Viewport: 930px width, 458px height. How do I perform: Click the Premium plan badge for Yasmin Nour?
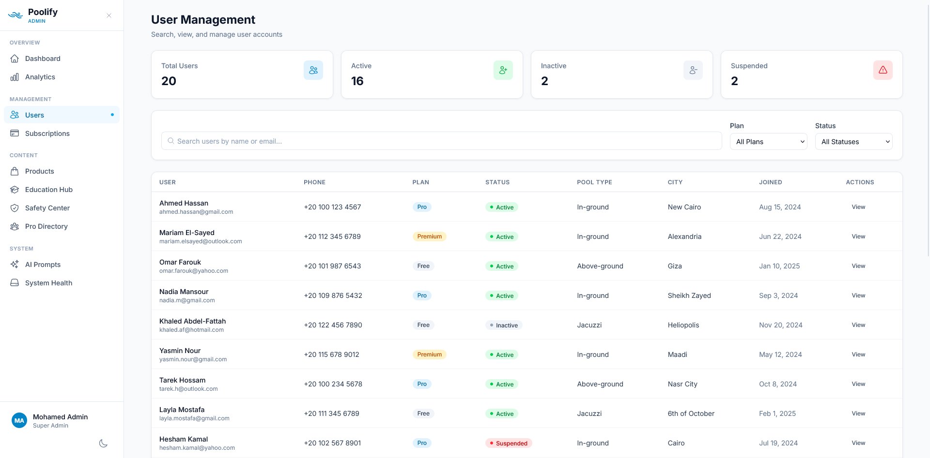(x=429, y=354)
